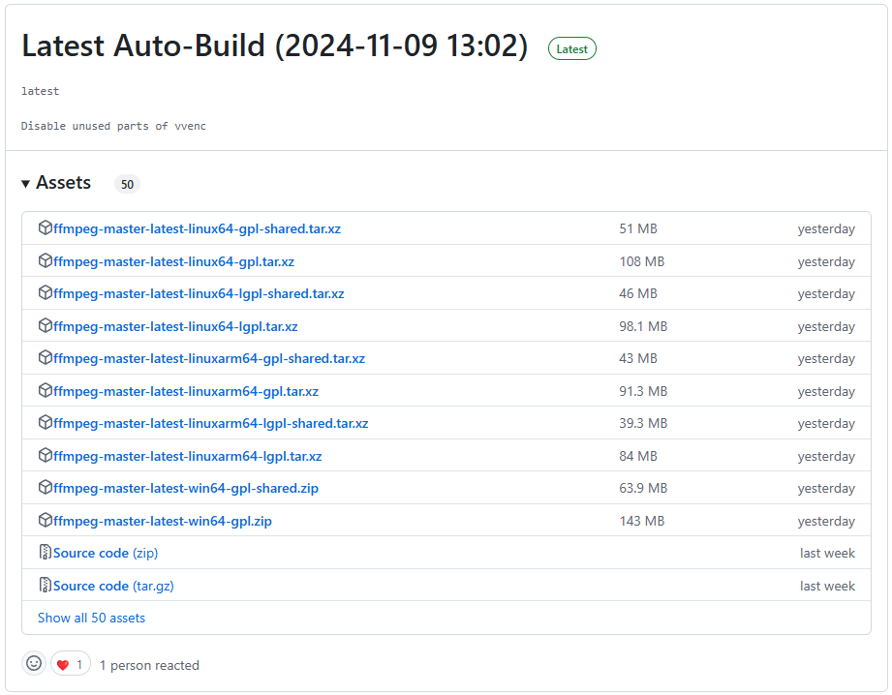
Task: Click the 51 MB size value
Action: pos(638,228)
